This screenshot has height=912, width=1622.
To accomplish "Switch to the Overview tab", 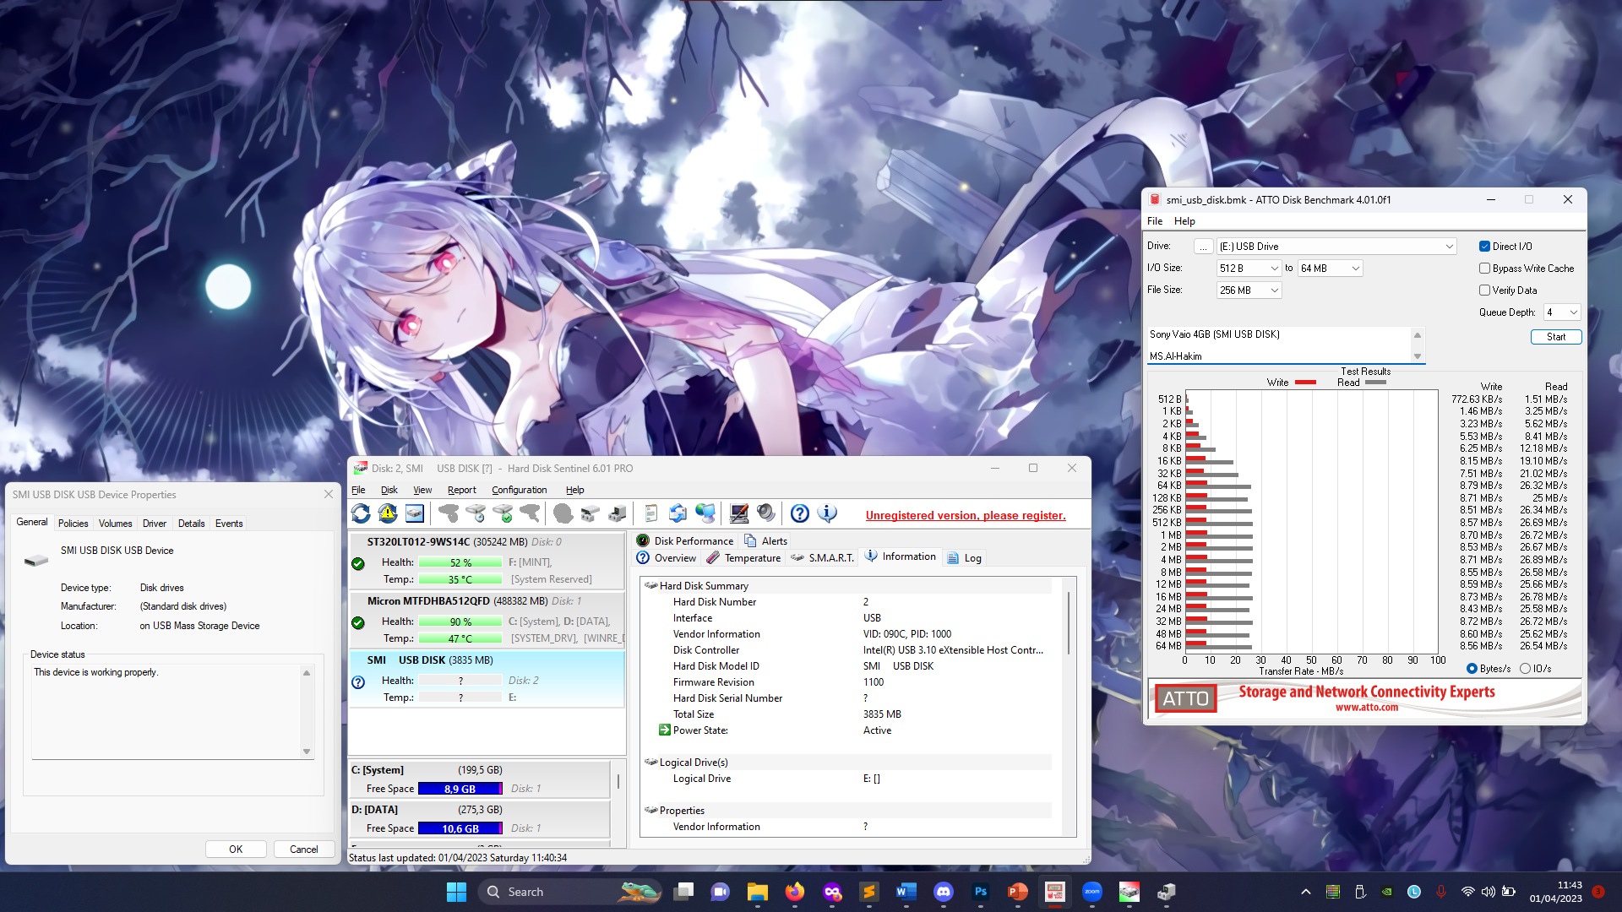I will [x=667, y=558].
